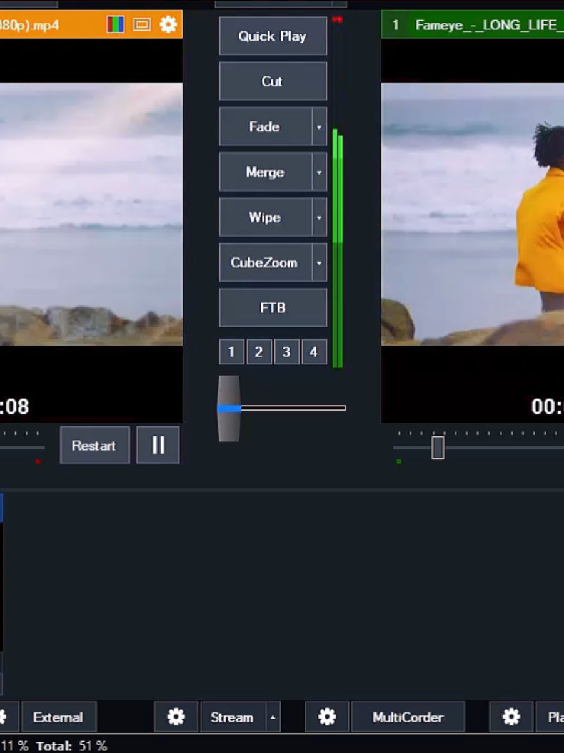The height and width of the screenshot is (753, 564).
Task: Open the gear settings beside MultiCorder button
Action: 327,717
